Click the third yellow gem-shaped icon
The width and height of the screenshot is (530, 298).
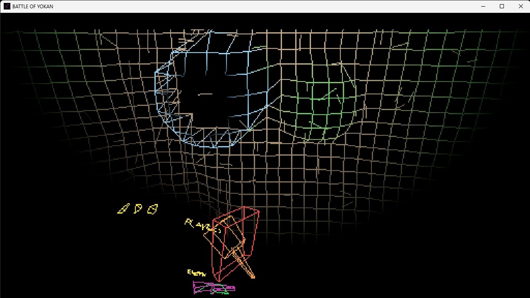(153, 209)
